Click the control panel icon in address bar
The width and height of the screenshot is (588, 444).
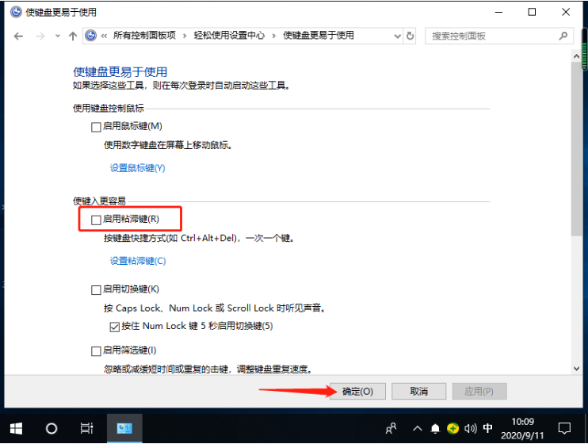click(x=91, y=36)
